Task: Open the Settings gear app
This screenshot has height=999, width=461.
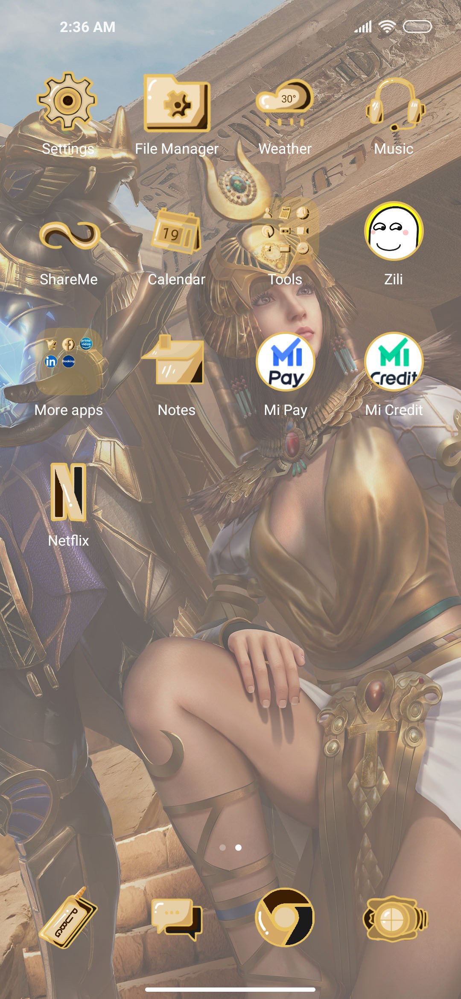Action: (x=68, y=101)
